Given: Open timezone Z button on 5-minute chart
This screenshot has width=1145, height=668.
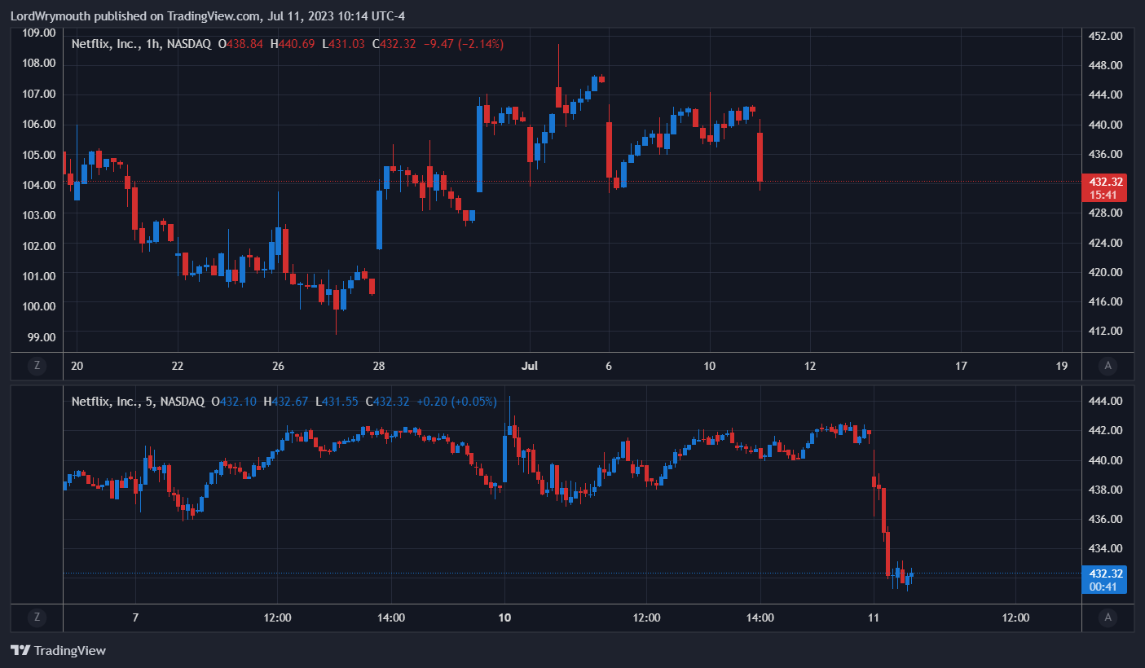Looking at the screenshot, I should point(37,617).
